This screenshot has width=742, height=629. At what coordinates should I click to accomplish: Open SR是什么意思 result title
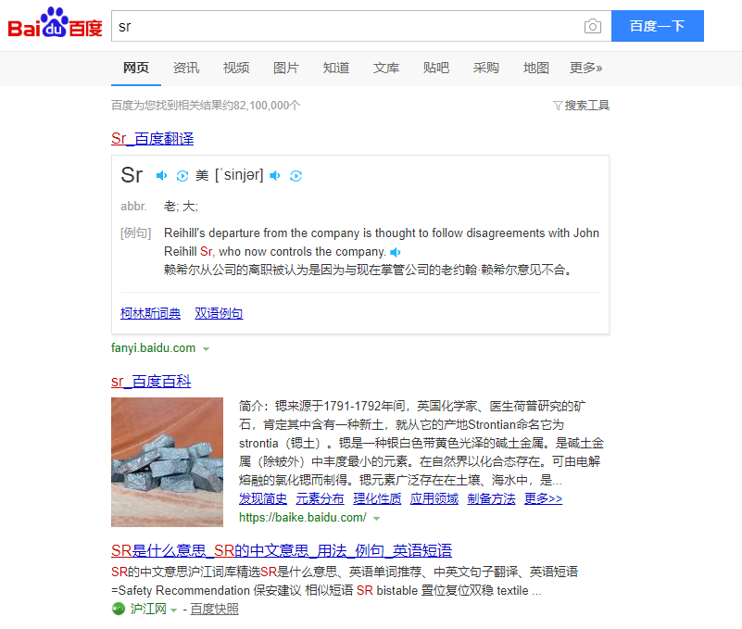[282, 551]
